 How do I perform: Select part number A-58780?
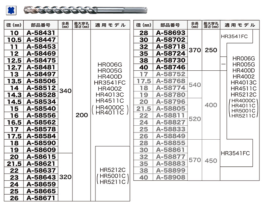point(170,95)
